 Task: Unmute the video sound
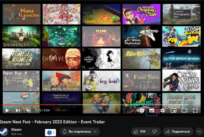click(29, 111)
